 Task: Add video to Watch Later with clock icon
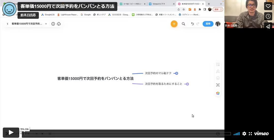[x=268, y=16]
